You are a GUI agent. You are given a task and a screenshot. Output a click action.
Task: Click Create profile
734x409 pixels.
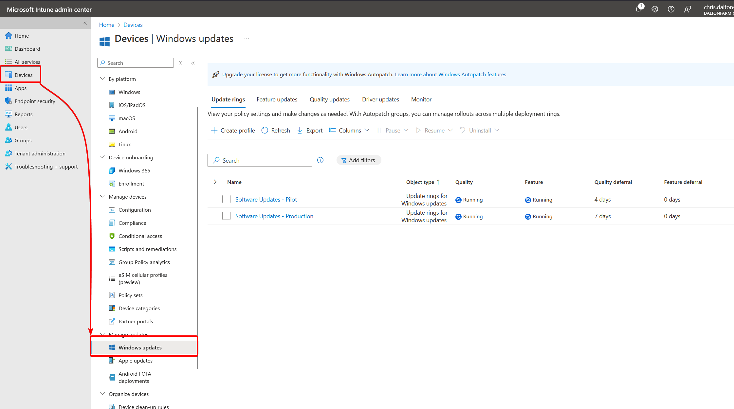click(x=233, y=130)
